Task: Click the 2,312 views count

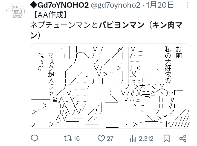Action: tap(146, 139)
